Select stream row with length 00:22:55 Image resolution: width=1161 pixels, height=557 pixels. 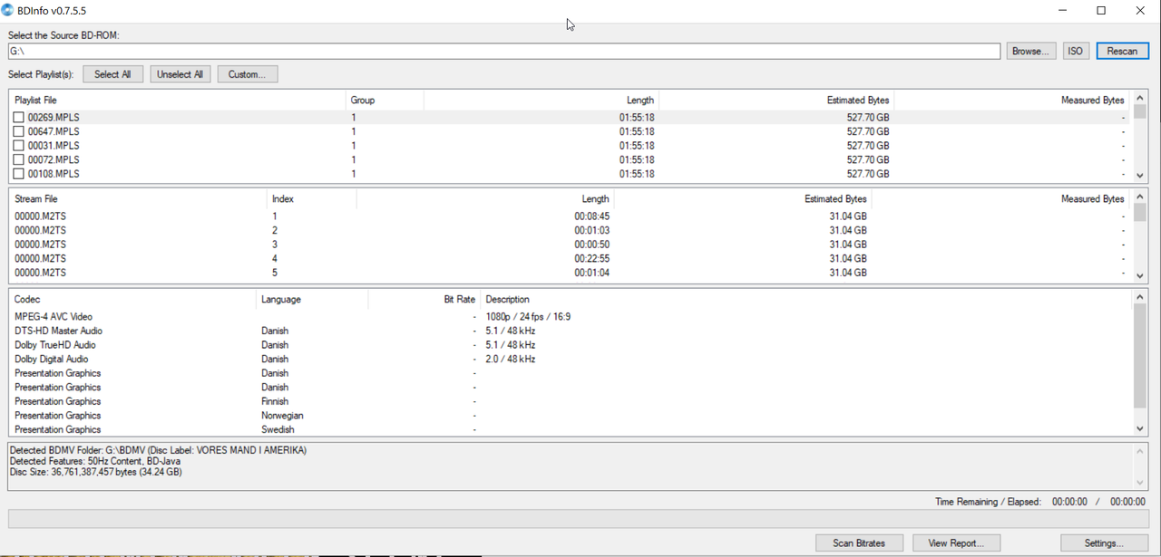click(x=570, y=259)
